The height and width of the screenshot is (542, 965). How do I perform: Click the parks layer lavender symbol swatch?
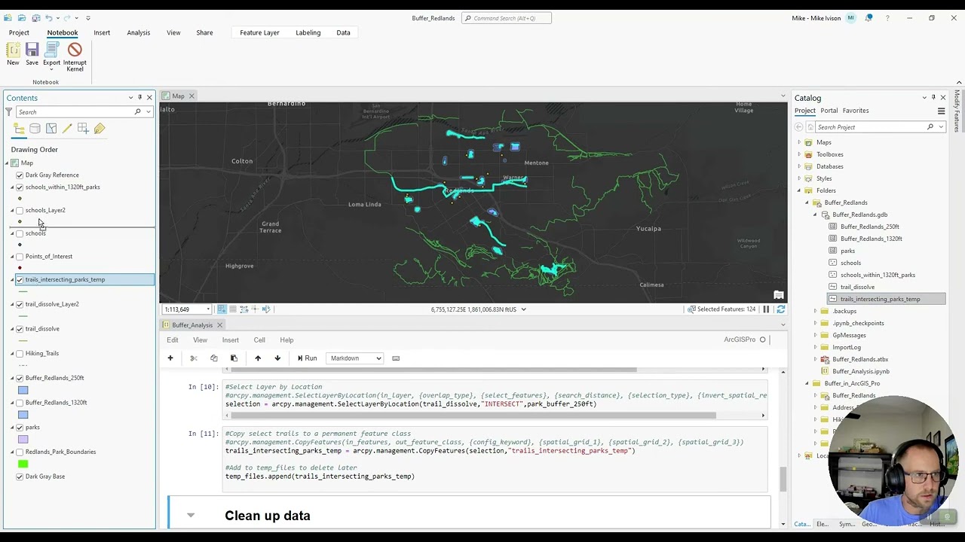pyautogui.click(x=23, y=440)
